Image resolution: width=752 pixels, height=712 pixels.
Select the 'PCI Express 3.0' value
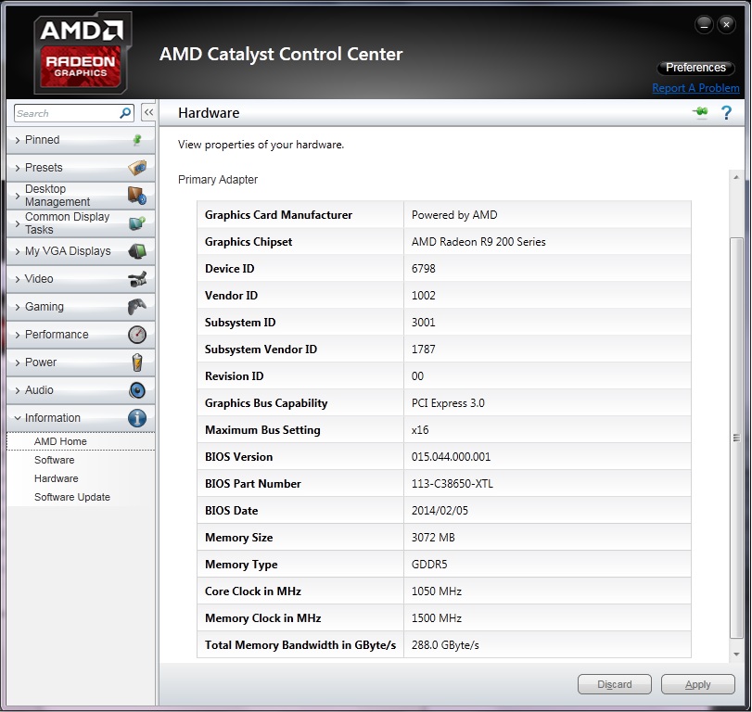(448, 403)
